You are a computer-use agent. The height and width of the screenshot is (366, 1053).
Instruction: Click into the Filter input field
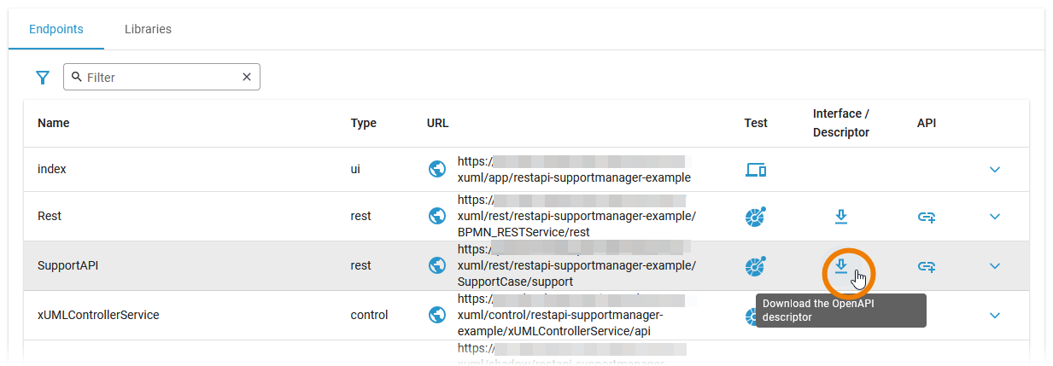pos(158,77)
